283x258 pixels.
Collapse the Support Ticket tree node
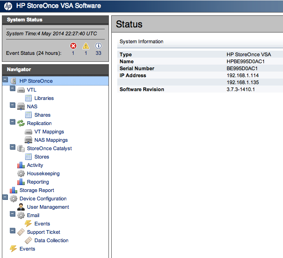(x=13, y=231)
